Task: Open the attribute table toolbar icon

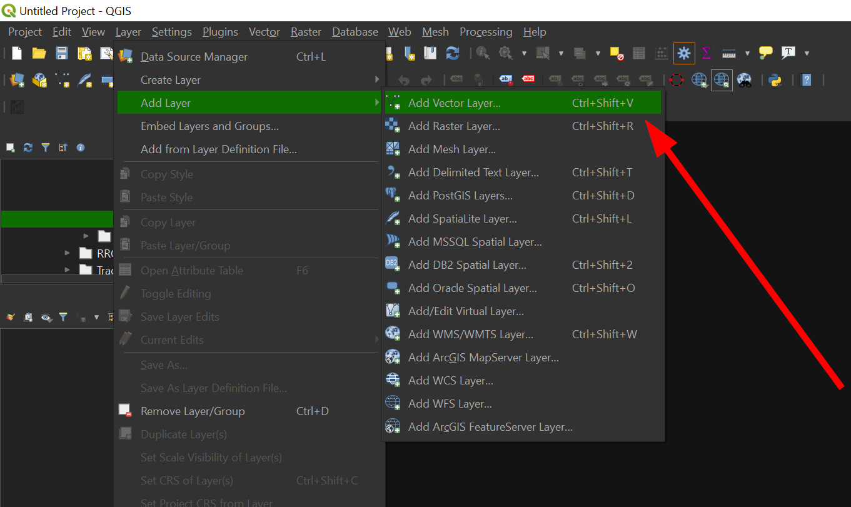Action: tap(639, 53)
